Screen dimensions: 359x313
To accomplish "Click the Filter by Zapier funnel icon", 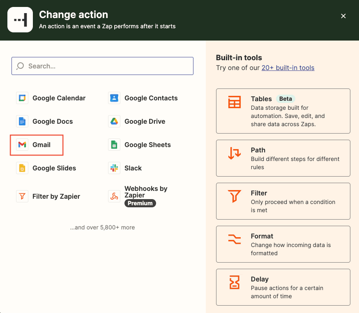I will (22, 196).
